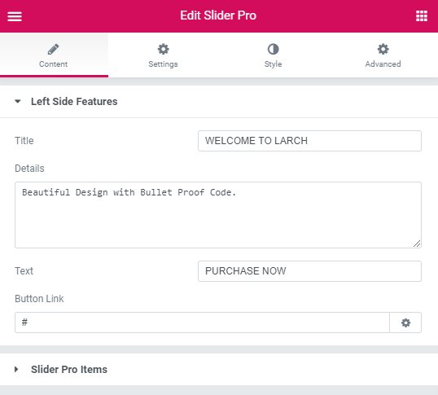This screenshot has height=395, width=438.
Task: Click the PURCHASE NOW text field
Action: coord(309,271)
